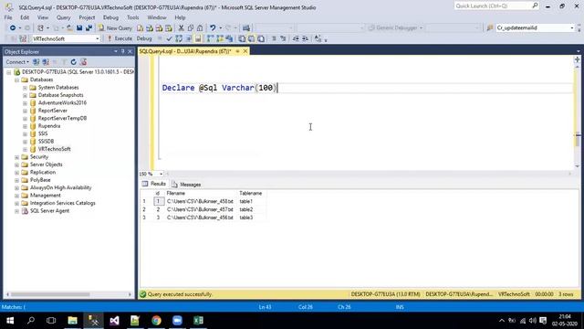Open the File menu
The width and height of the screenshot is (584, 329).
click(x=8, y=17)
